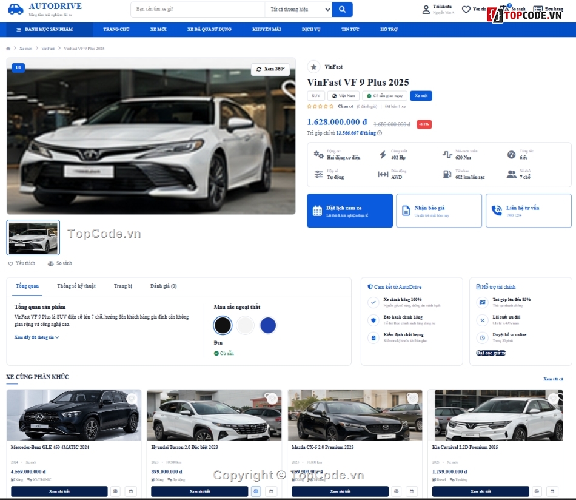
Task: Click the calendar icon on Đặt lịch xem xe
Action: pos(317,211)
